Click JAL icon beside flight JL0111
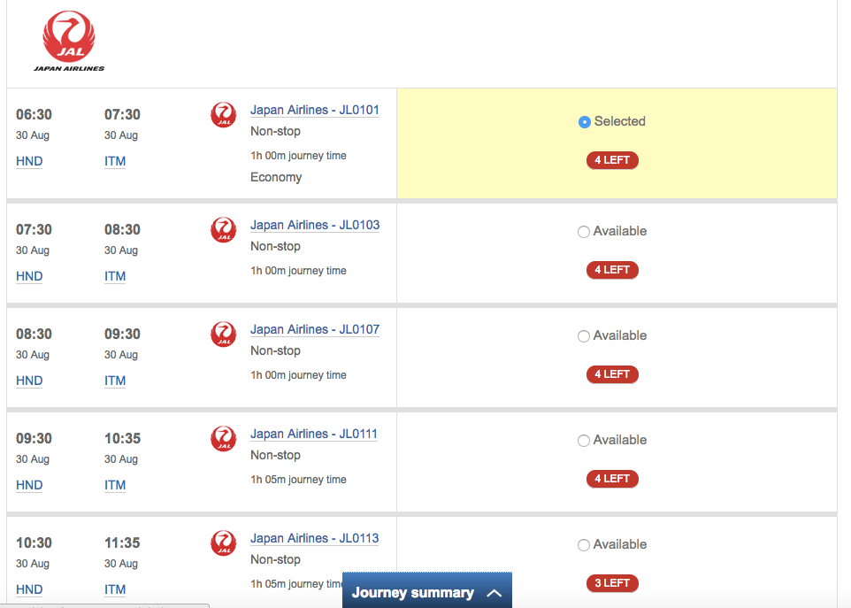This screenshot has width=851, height=608. coord(224,439)
